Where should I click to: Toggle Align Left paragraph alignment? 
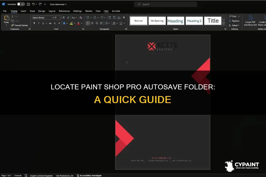(88, 23)
